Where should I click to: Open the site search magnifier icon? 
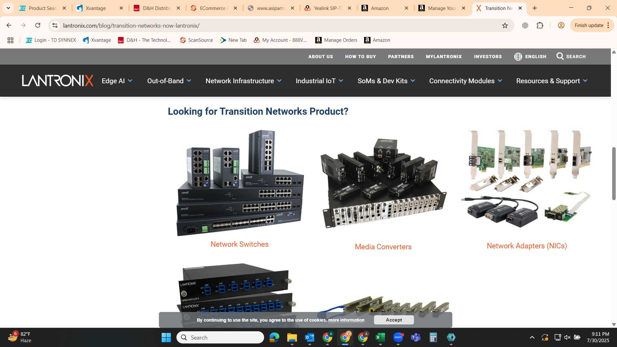pos(560,56)
